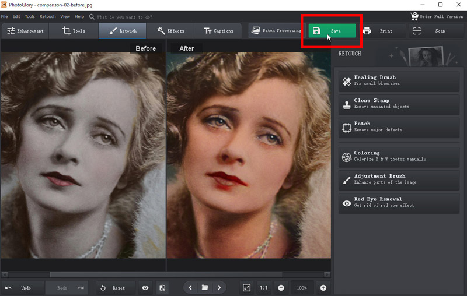Go to the next photo arrow
Image resolution: width=467 pixels, height=296 pixels.
(x=219, y=288)
